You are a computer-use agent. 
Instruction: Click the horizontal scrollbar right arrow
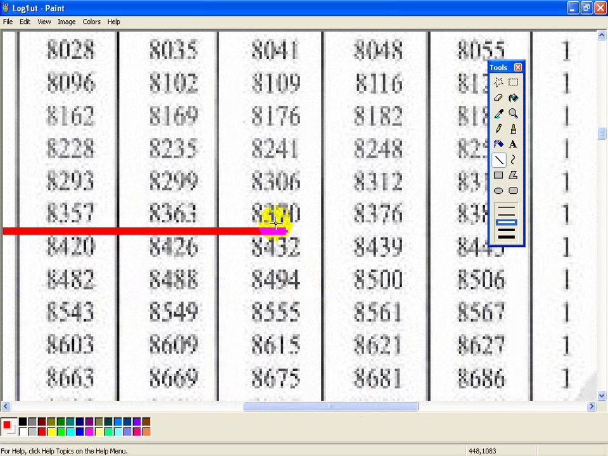pos(592,406)
